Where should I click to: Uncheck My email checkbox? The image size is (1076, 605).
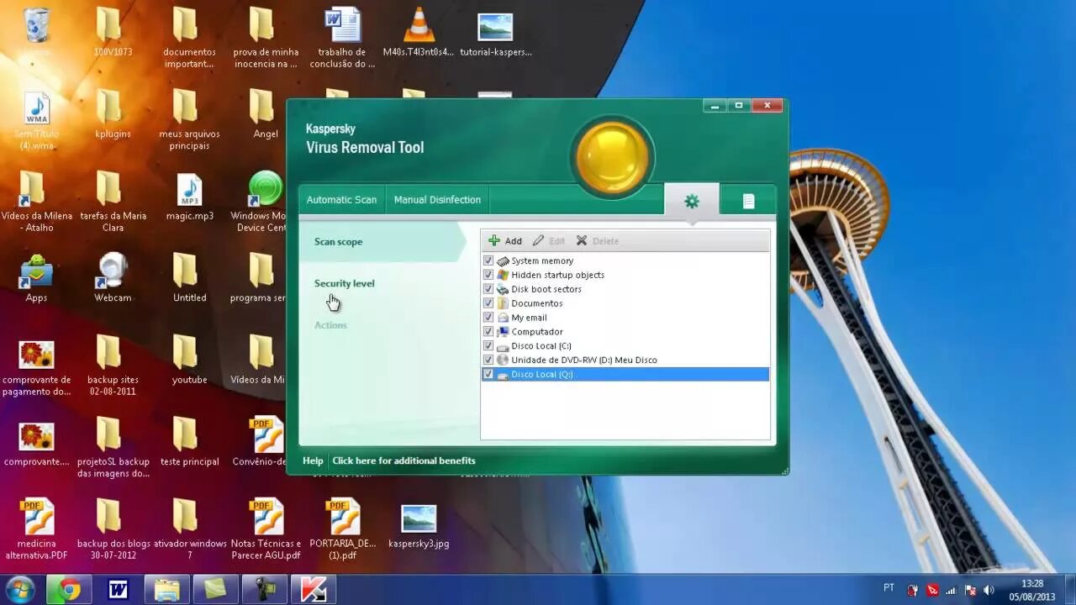pyautogui.click(x=488, y=318)
